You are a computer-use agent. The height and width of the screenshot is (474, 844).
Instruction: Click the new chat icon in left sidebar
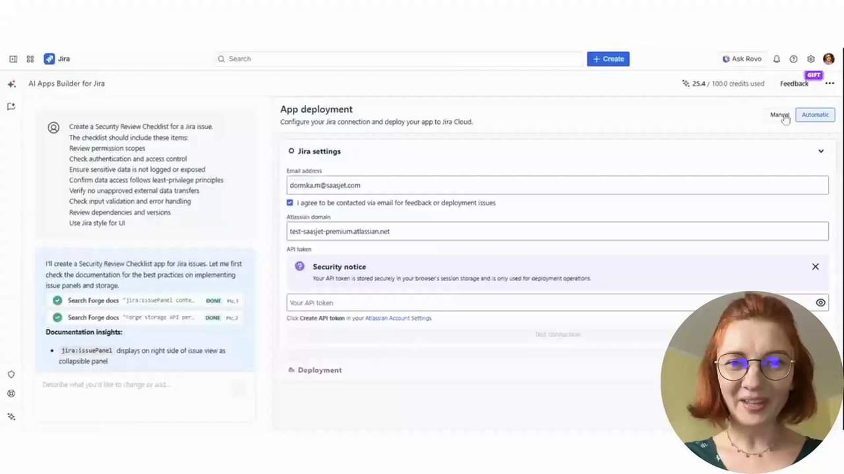[x=11, y=106]
